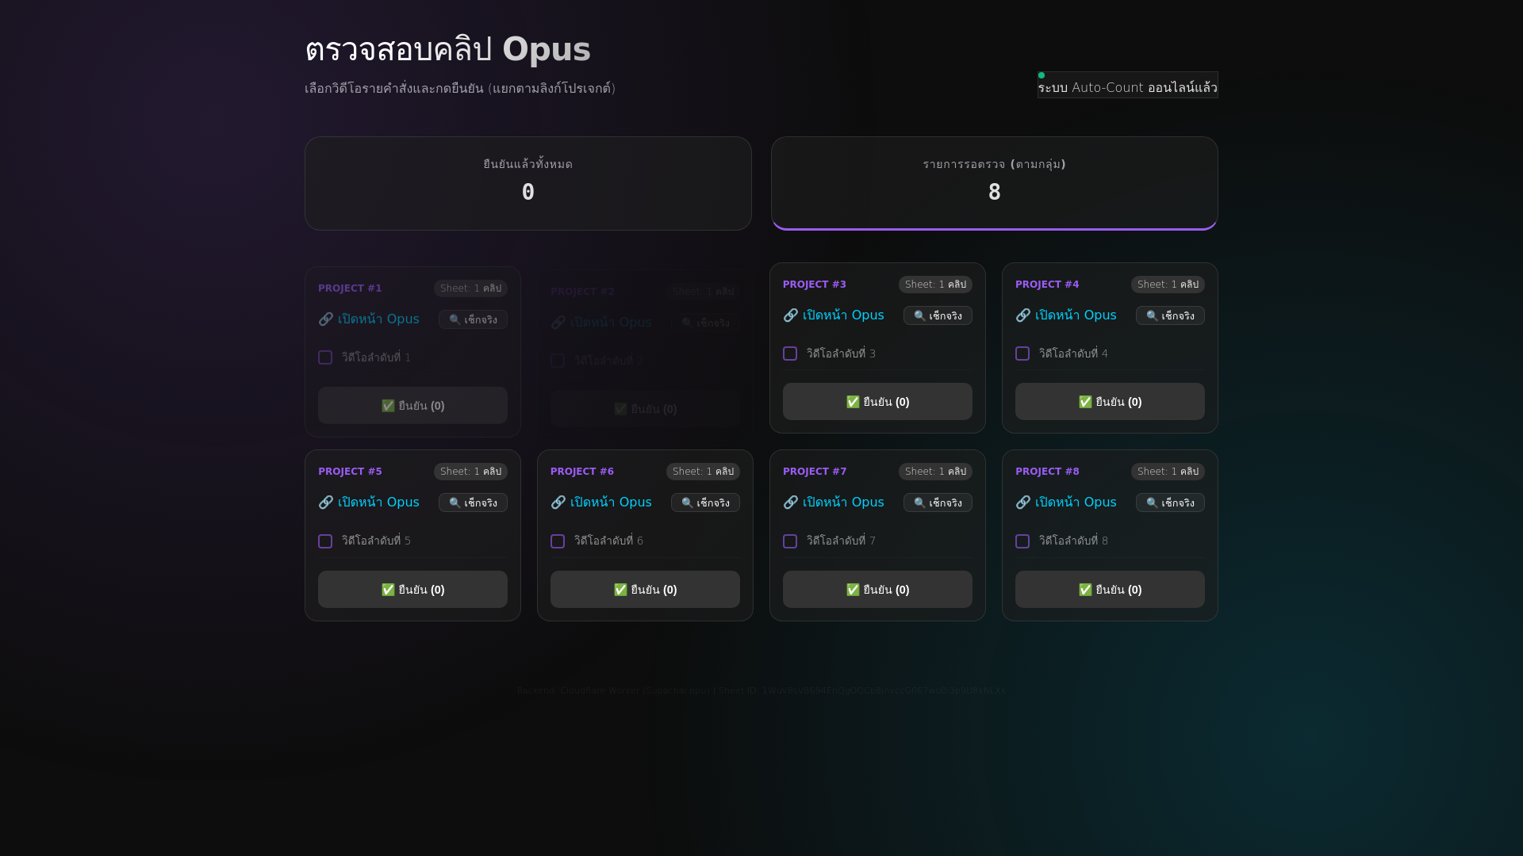Open the Opus page link in Project #2
This screenshot has height=856, width=1523.
[x=601, y=323]
